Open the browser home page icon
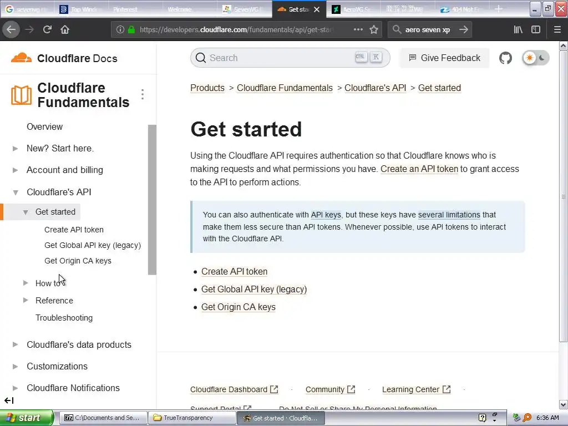Screen dimensions: 568x426 (x=65, y=29)
